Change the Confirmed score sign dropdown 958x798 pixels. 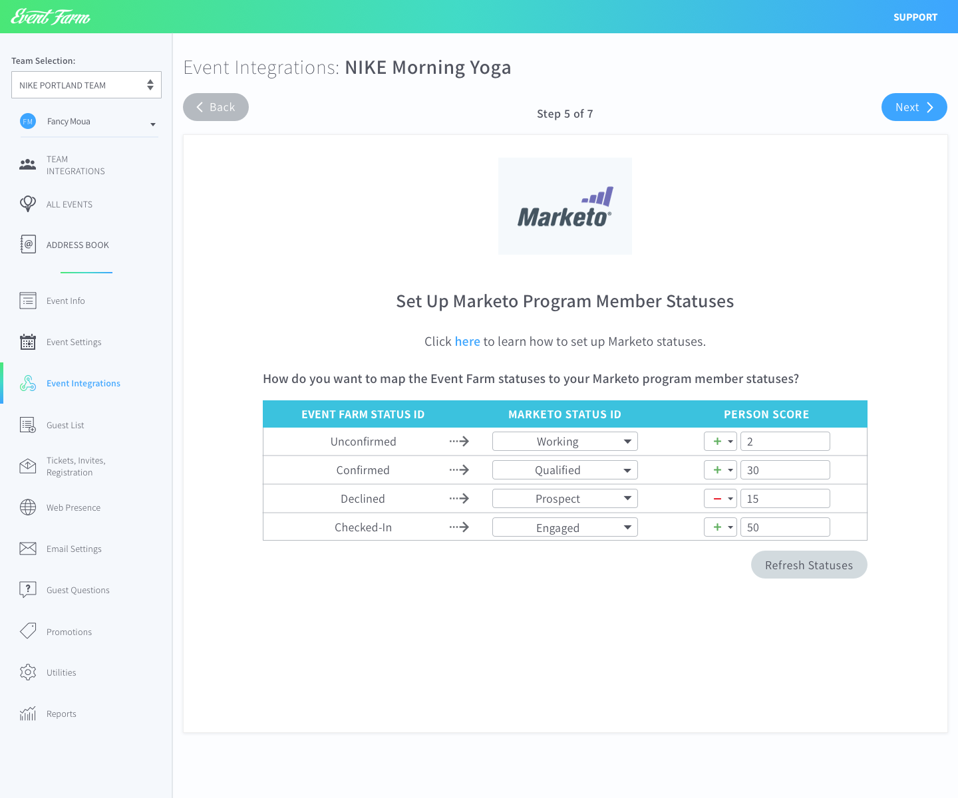(720, 470)
